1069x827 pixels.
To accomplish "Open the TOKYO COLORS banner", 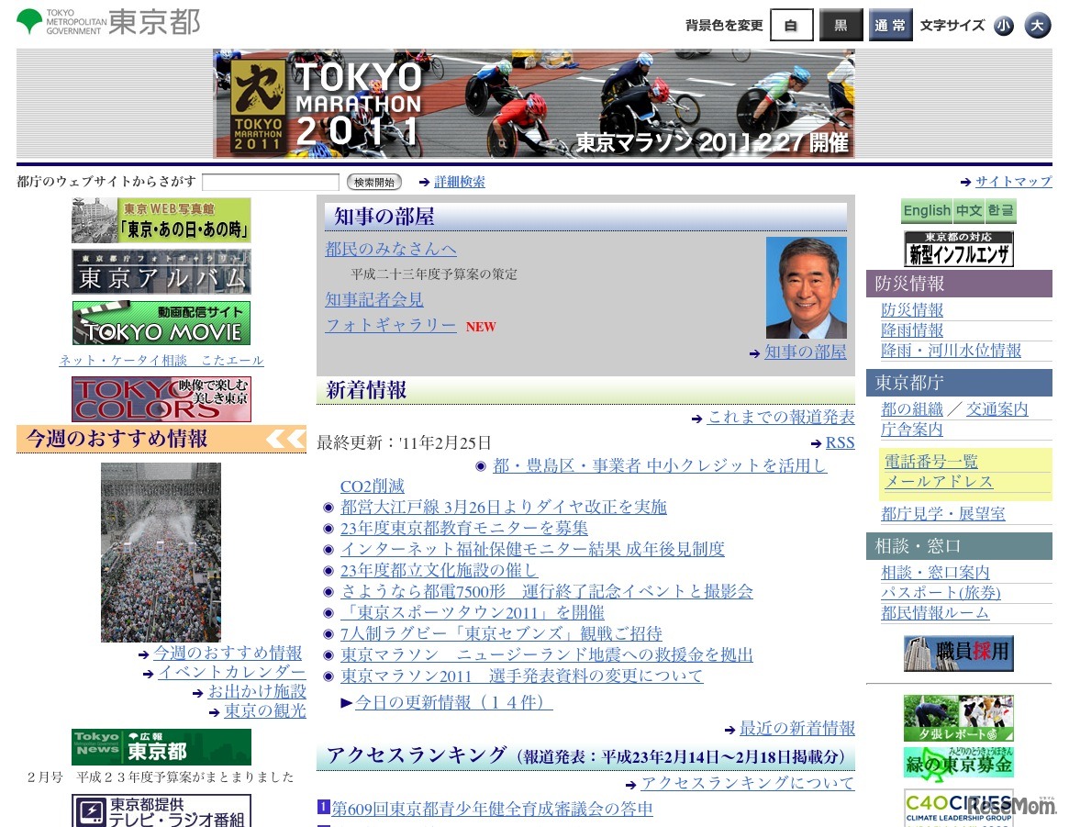I will tap(161, 399).
